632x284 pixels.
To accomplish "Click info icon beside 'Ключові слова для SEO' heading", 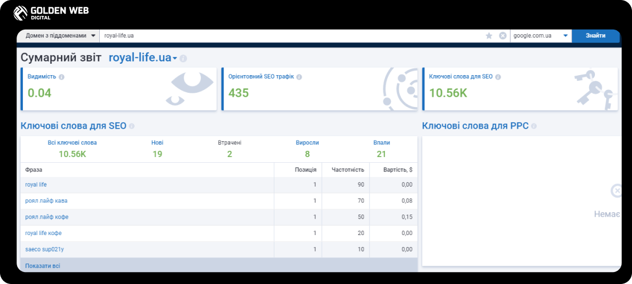I will (131, 126).
